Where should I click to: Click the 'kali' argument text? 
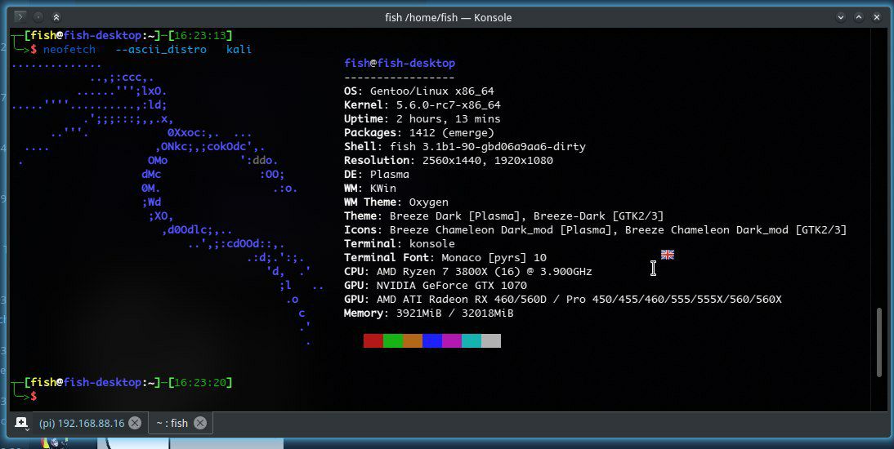[239, 50]
